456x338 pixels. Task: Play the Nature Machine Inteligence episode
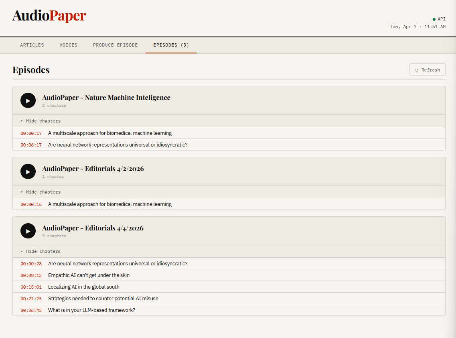[28, 101]
